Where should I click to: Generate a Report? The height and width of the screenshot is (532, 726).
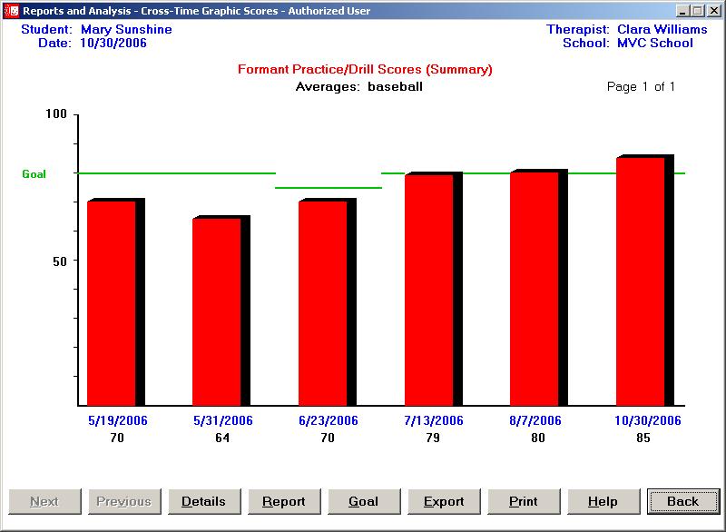[x=284, y=501]
